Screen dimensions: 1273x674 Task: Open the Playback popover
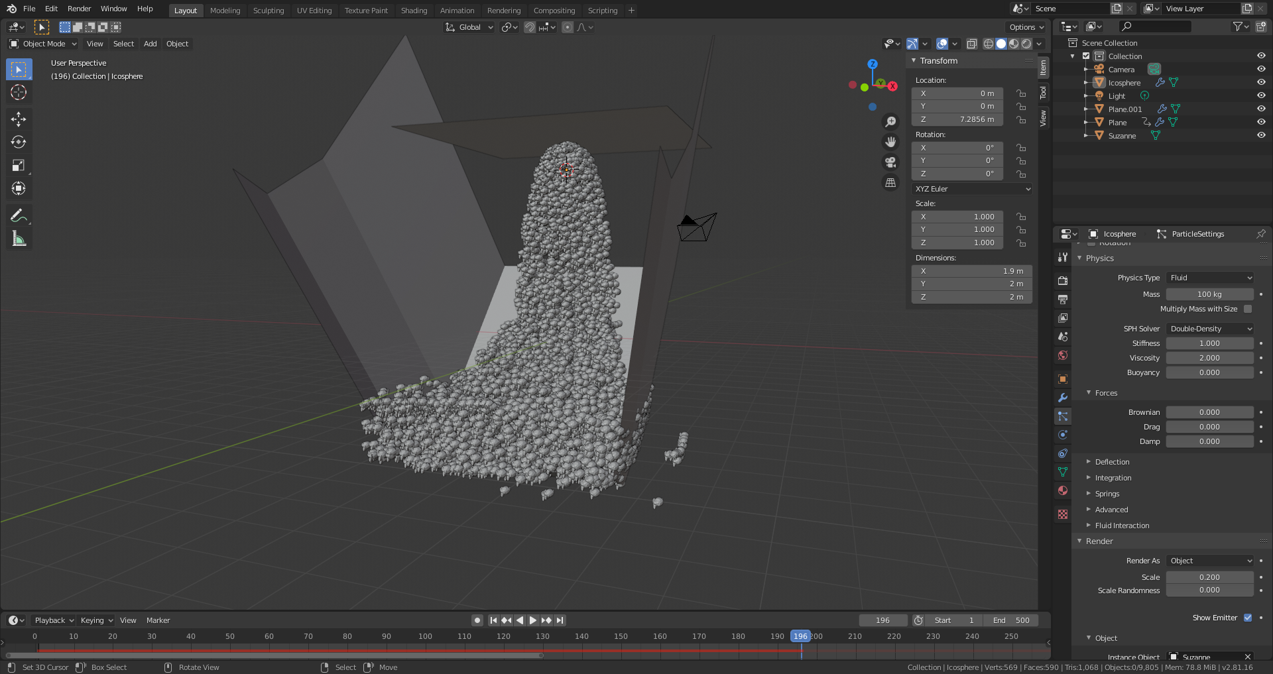pyautogui.click(x=54, y=620)
